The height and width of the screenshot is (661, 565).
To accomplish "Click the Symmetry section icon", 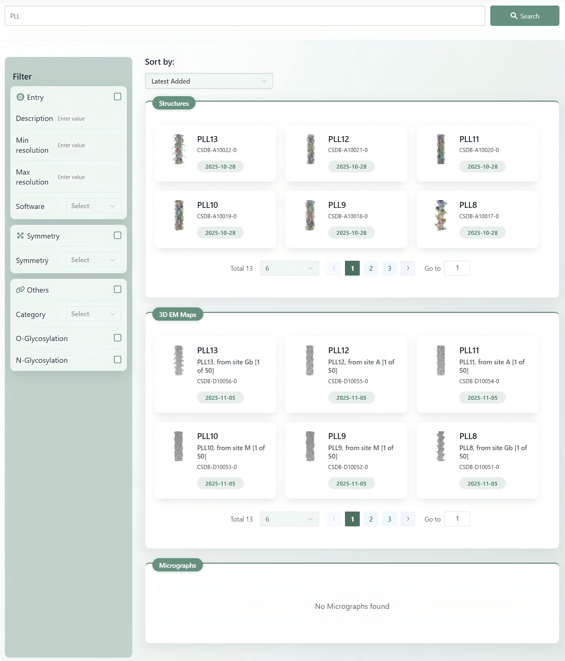I will coord(20,236).
